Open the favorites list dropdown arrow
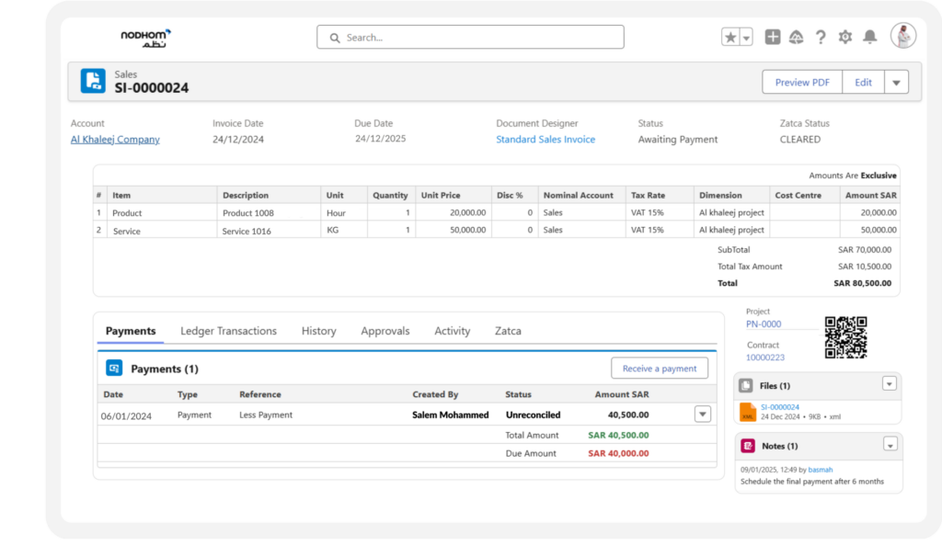 coord(746,37)
